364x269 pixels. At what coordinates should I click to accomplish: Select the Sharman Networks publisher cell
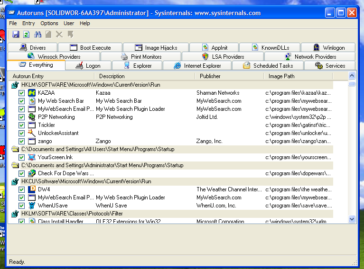click(218, 93)
